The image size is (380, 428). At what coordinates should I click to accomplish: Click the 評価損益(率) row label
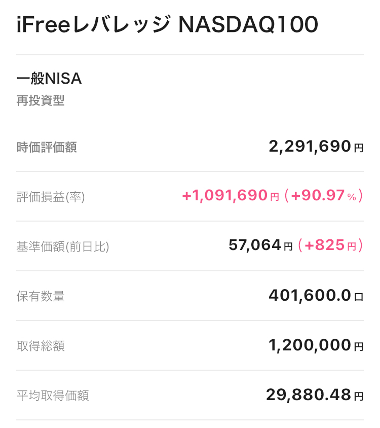coord(51,197)
